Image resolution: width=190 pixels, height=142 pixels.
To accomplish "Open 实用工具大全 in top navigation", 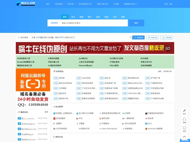I will [102, 4].
